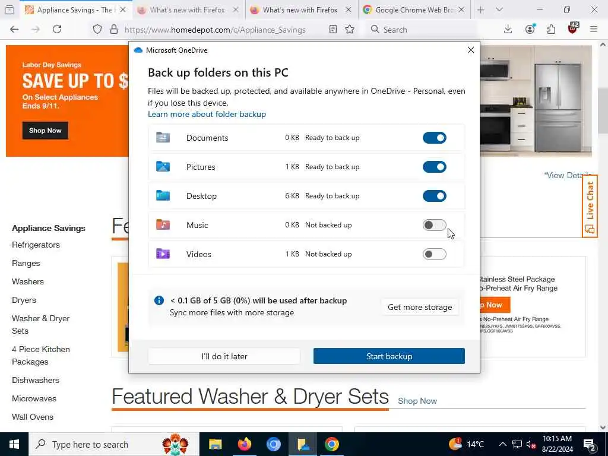Click the uBlock shield extension icon
Image resolution: width=608 pixels, height=456 pixels.
coord(573,28)
